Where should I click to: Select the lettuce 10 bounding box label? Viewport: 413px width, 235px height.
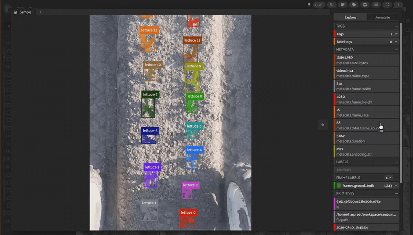pos(153,65)
